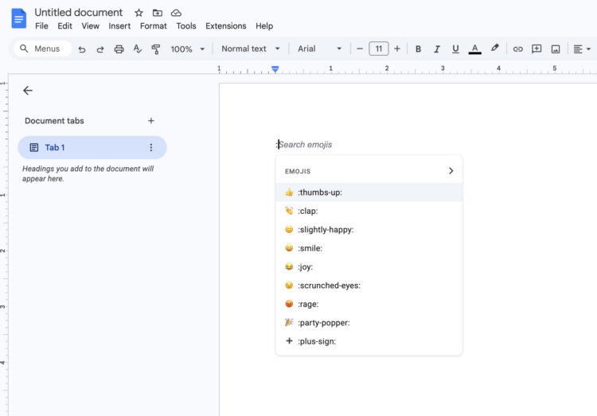Open the Arial font dropdown
The image size is (597, 416).
click(319, 49)
